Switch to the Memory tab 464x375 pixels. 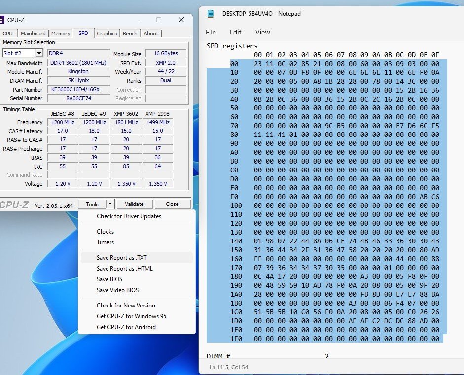click(x=61, y=34)
